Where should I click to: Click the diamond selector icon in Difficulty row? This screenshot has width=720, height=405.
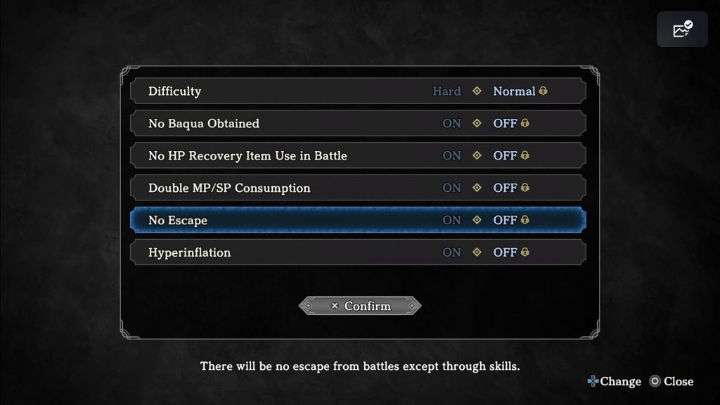point(477,91)
